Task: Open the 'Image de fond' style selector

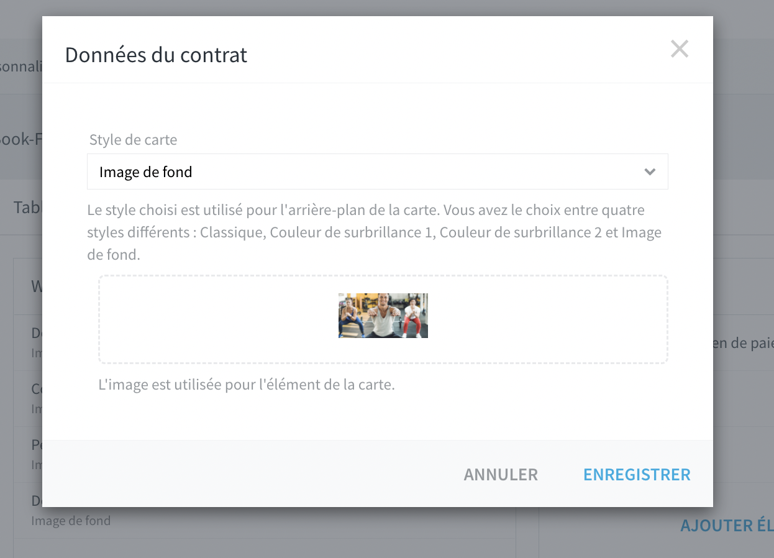Action: pyautogui.click(x=377, y=172)
